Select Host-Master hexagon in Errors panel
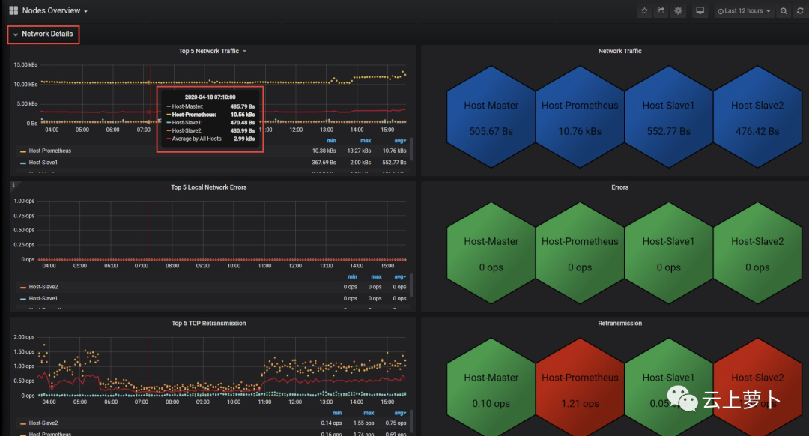 tap(491, 253)
